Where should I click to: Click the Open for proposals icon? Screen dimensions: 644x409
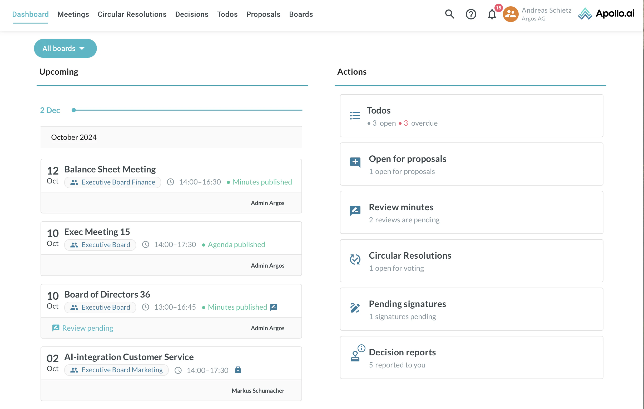pyautogui.click(x=355, y=162)
